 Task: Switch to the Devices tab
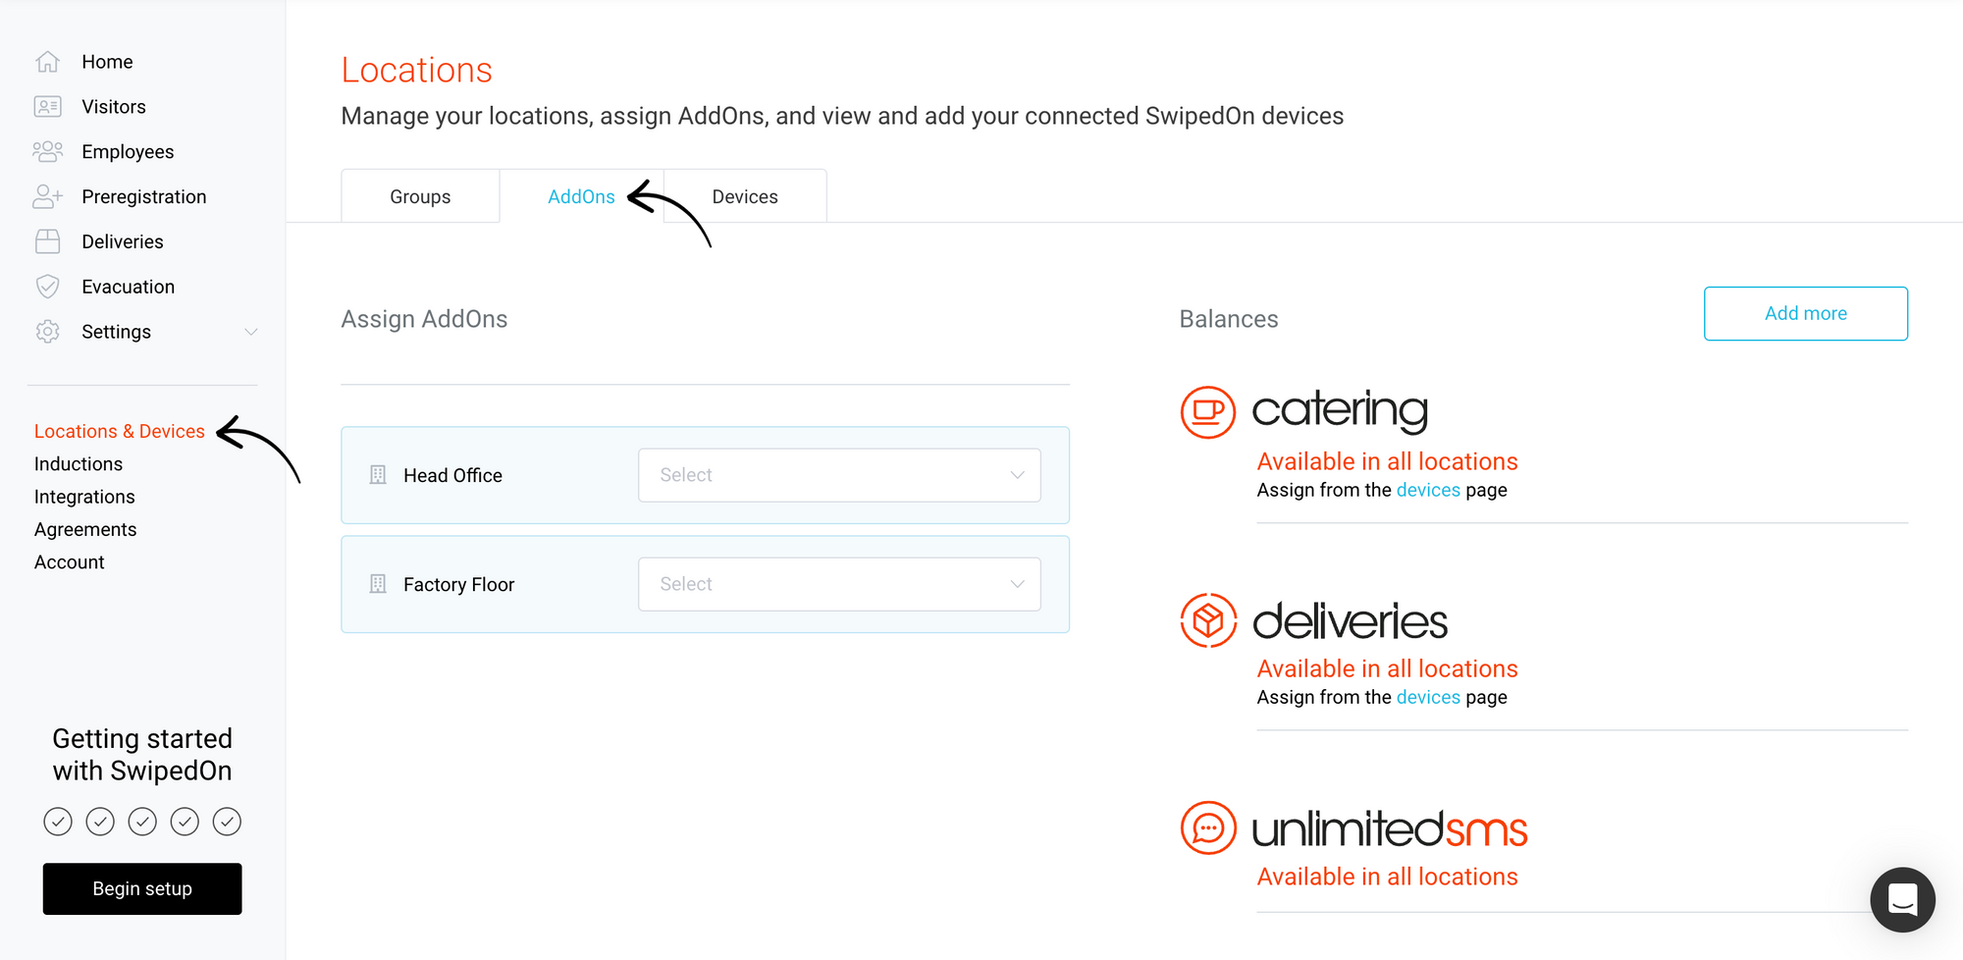point(745,195)
